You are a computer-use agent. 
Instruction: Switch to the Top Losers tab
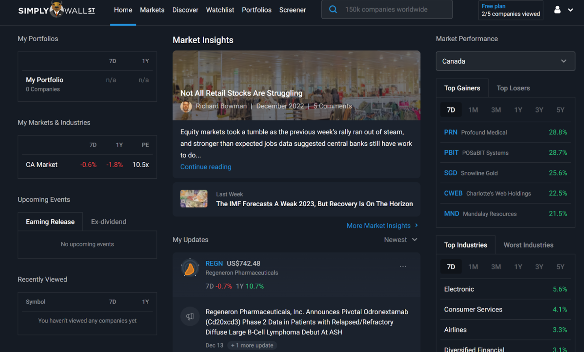[x=513, y=88]
